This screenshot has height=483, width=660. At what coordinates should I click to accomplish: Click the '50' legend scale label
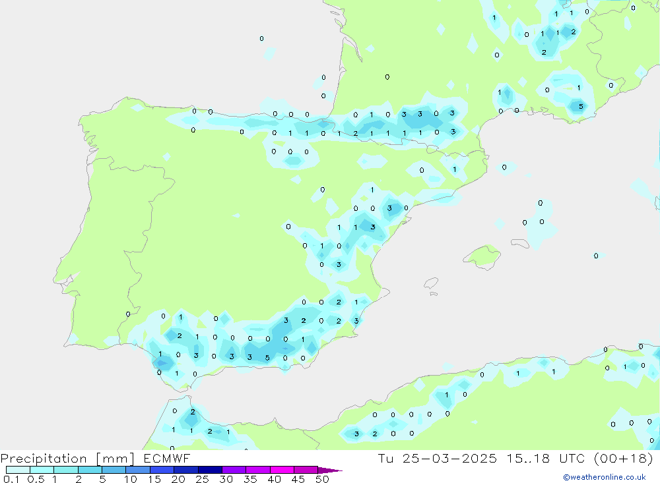click(x=323, y=479)
